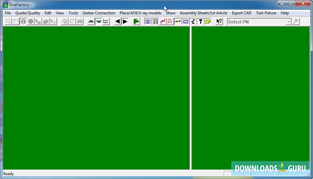313x179 pixels.
Task: Open the binoculars find tool
Action: [x=80, y=21]
